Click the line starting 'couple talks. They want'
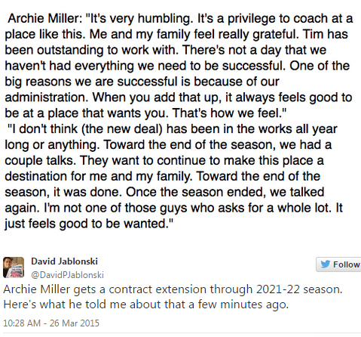This screenshot has height=337, width=361. (164, 161)
